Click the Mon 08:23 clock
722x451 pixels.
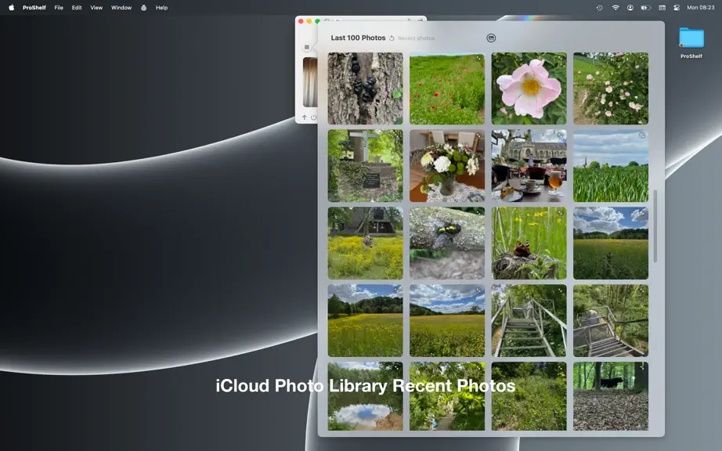tap(700, 7)
